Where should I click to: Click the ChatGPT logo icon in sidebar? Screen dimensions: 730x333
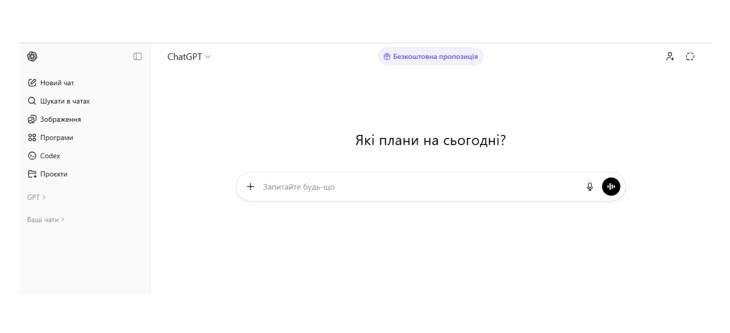(x=32, y=57)
